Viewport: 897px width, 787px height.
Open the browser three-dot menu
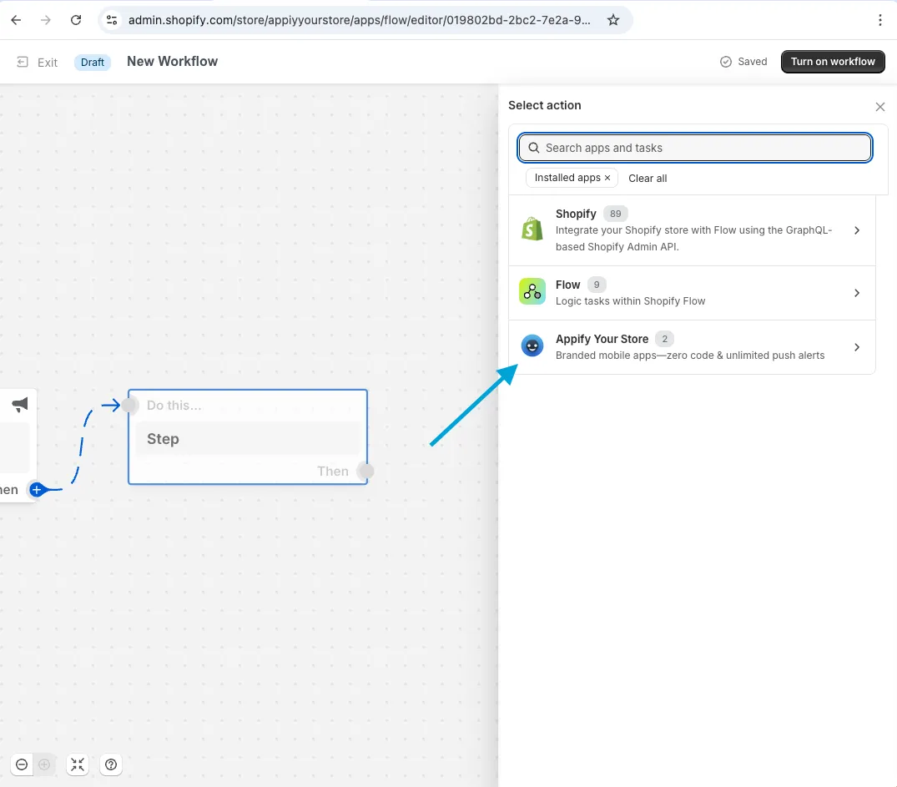(x=879, y=20)
